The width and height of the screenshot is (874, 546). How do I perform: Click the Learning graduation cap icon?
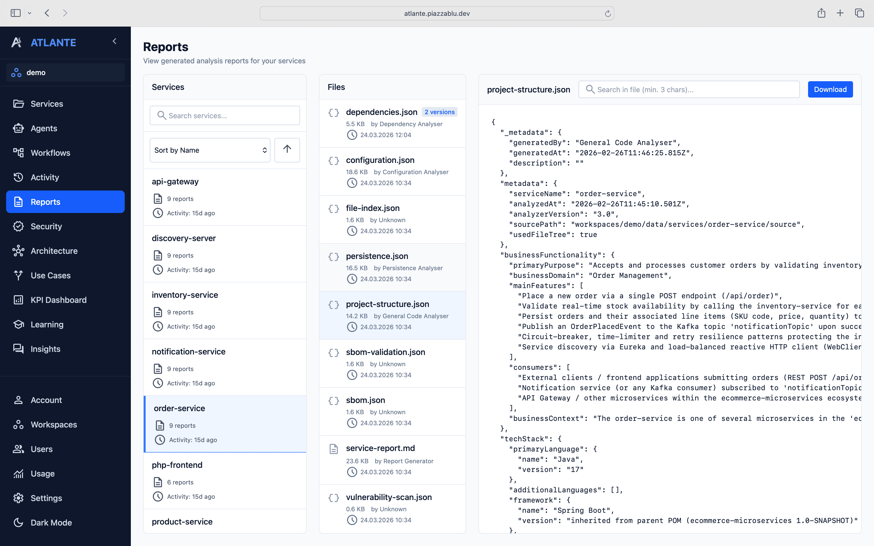[x=18, y=324]
